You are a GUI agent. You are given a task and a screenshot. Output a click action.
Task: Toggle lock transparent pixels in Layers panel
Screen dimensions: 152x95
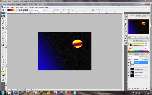click(132, 60)
